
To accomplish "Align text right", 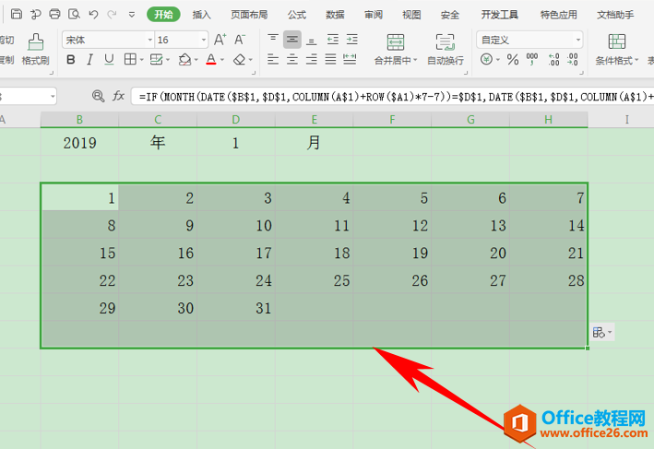I will 311,59.
